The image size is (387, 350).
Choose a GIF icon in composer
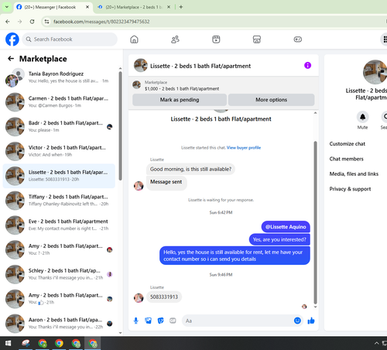(x=173, y=321)
